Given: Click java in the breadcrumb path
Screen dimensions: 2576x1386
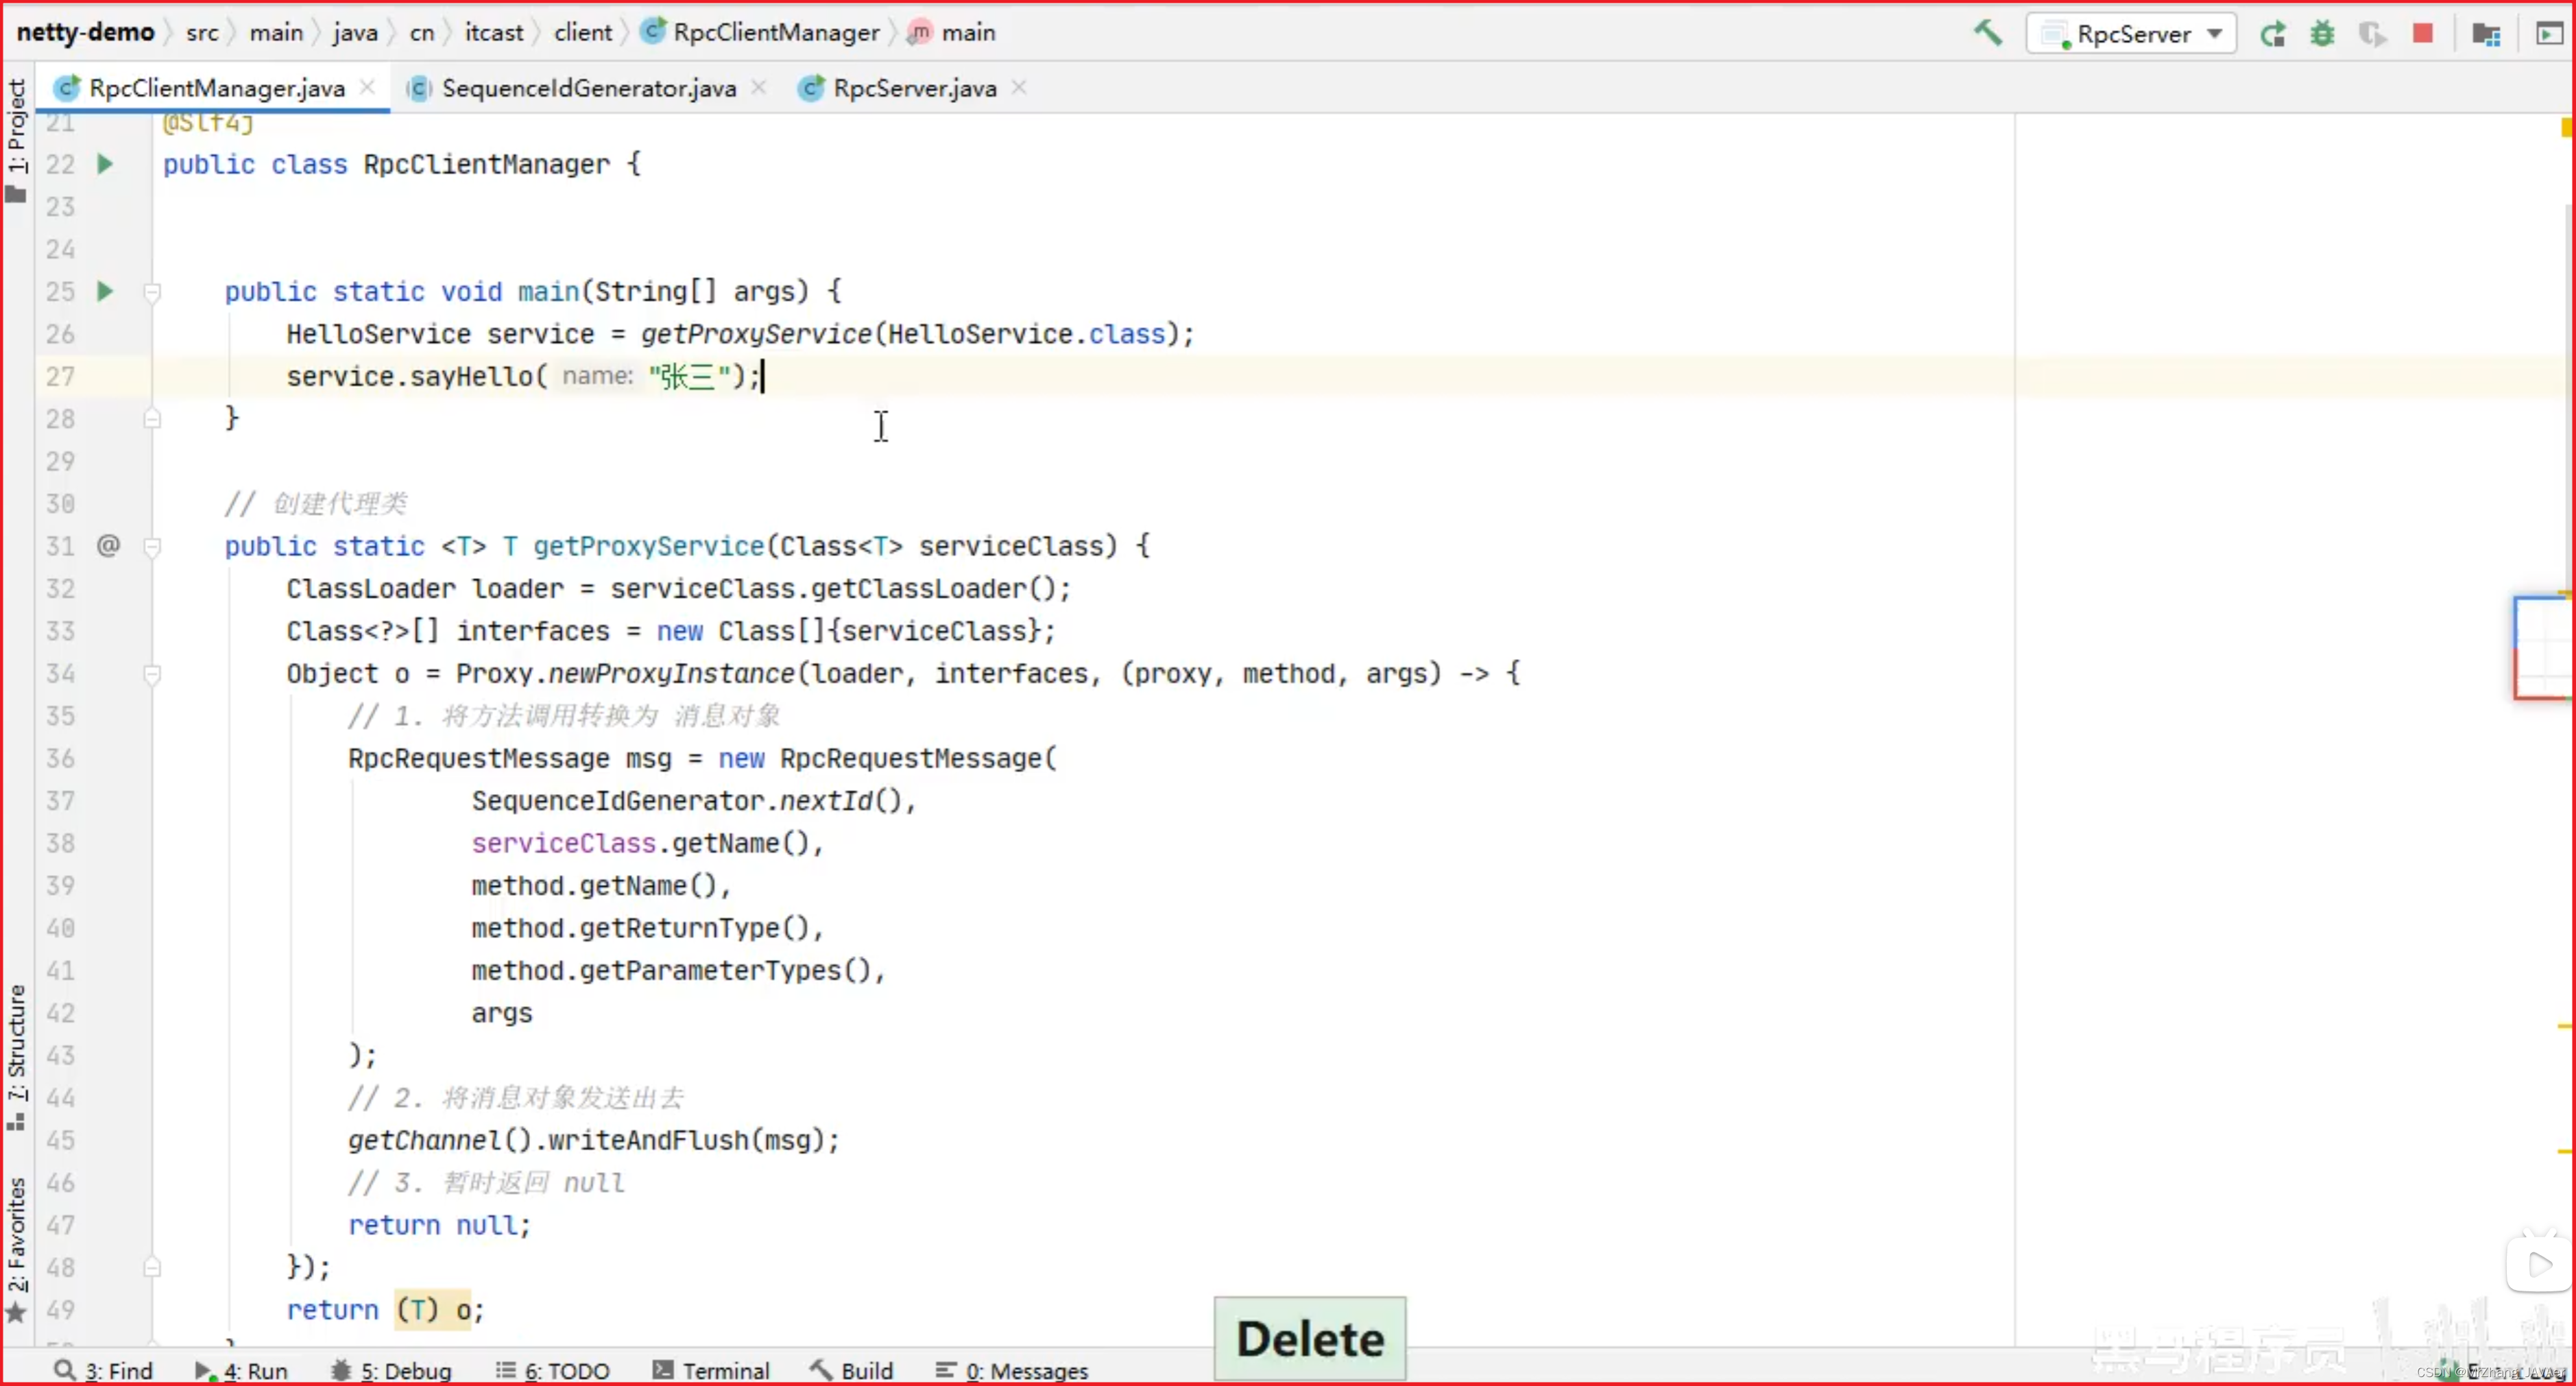Looking at the screenshot, I should pyautogui.click(x=355, y=33).
